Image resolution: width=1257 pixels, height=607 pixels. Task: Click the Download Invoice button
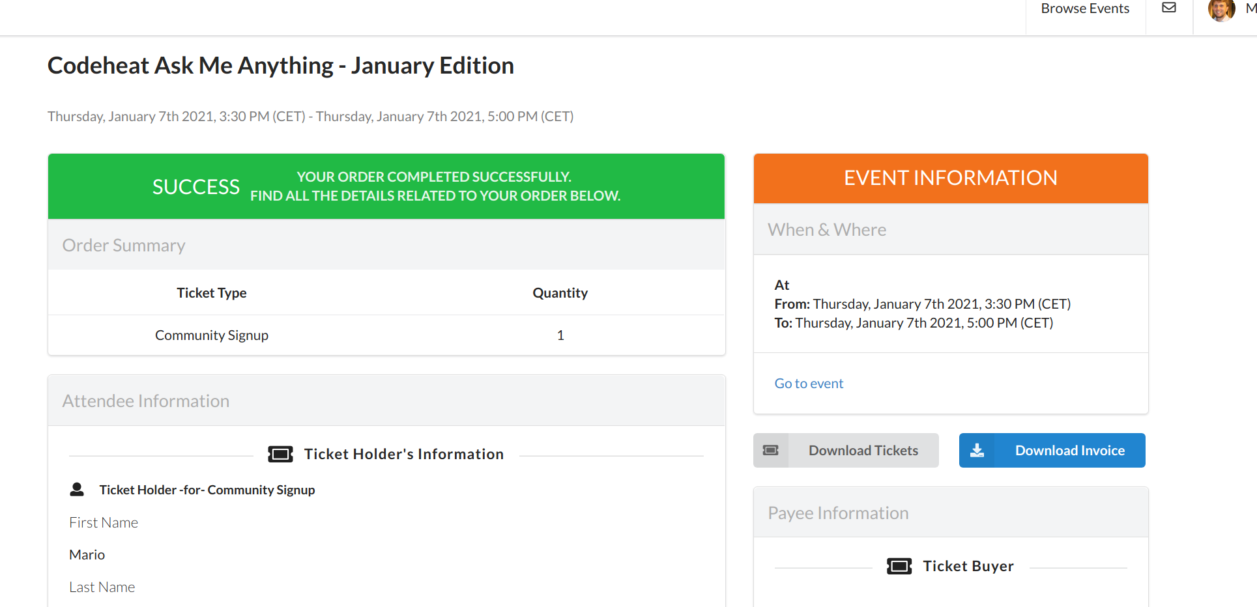1052,450
